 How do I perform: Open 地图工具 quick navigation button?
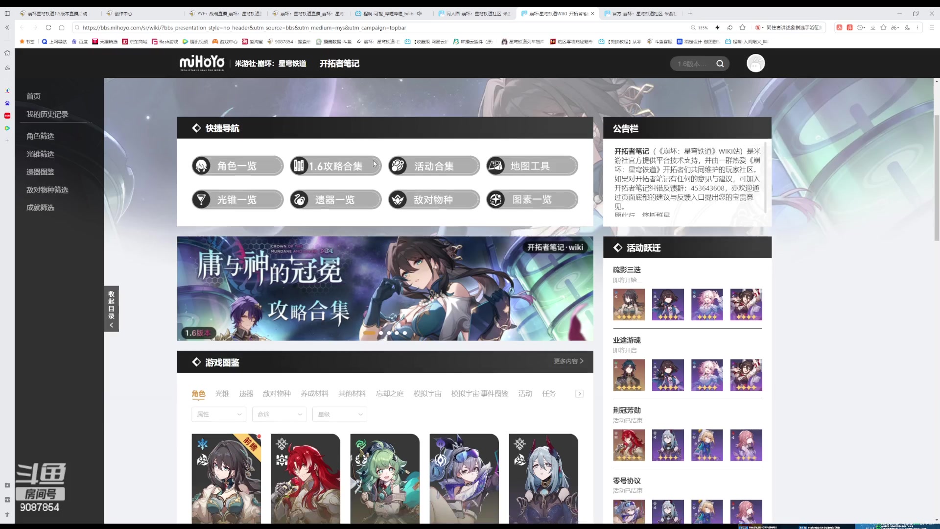point(532,166)
